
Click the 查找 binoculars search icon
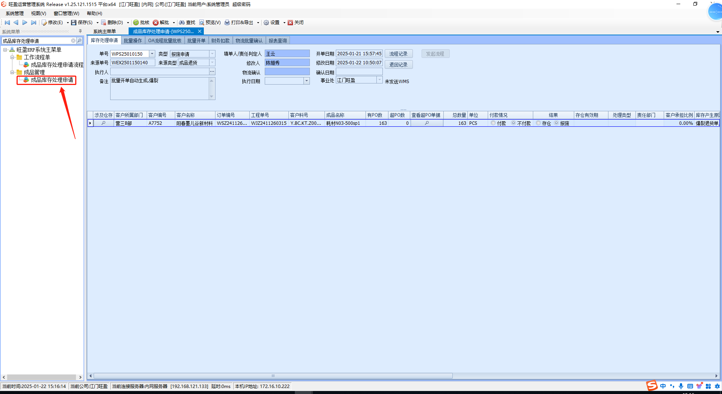coord(182,23)
